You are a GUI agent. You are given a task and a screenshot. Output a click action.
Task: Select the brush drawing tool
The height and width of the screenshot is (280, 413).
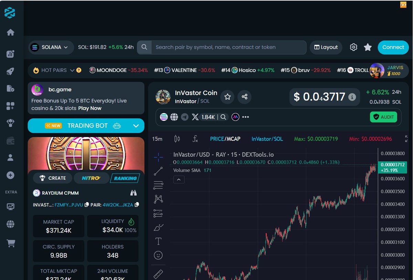pos(158,227)
